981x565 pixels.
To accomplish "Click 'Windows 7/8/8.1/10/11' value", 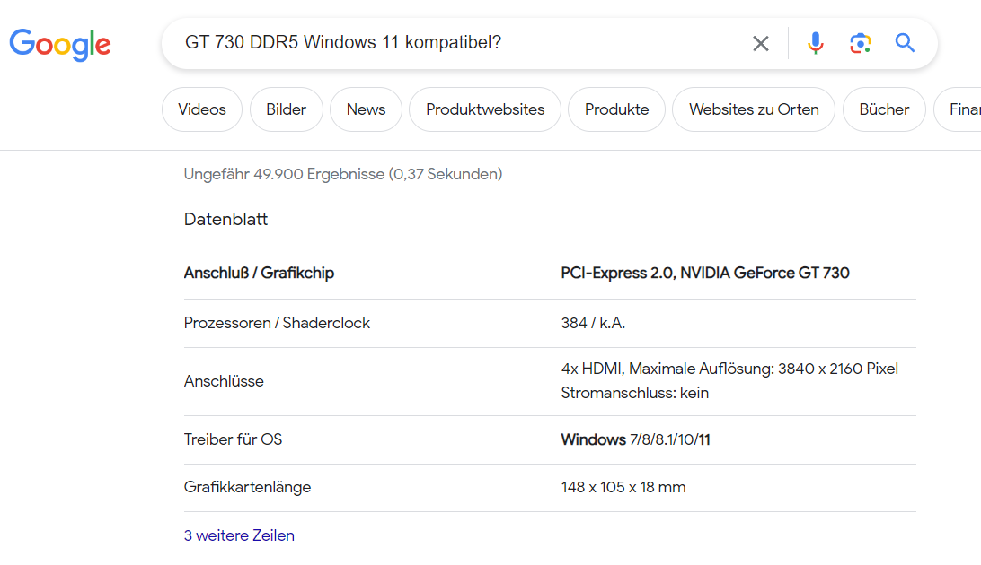I will coord(636,439).
